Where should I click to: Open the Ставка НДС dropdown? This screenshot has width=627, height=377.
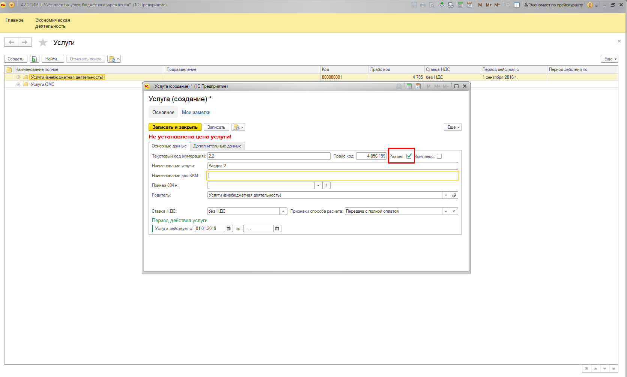click(x=283, y=211)
